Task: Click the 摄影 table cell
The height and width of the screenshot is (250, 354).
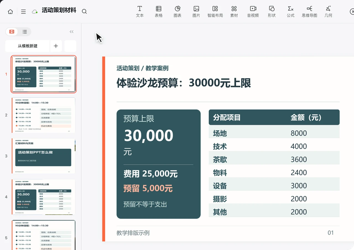Action: pyautogui.click(x=220, y=199)
